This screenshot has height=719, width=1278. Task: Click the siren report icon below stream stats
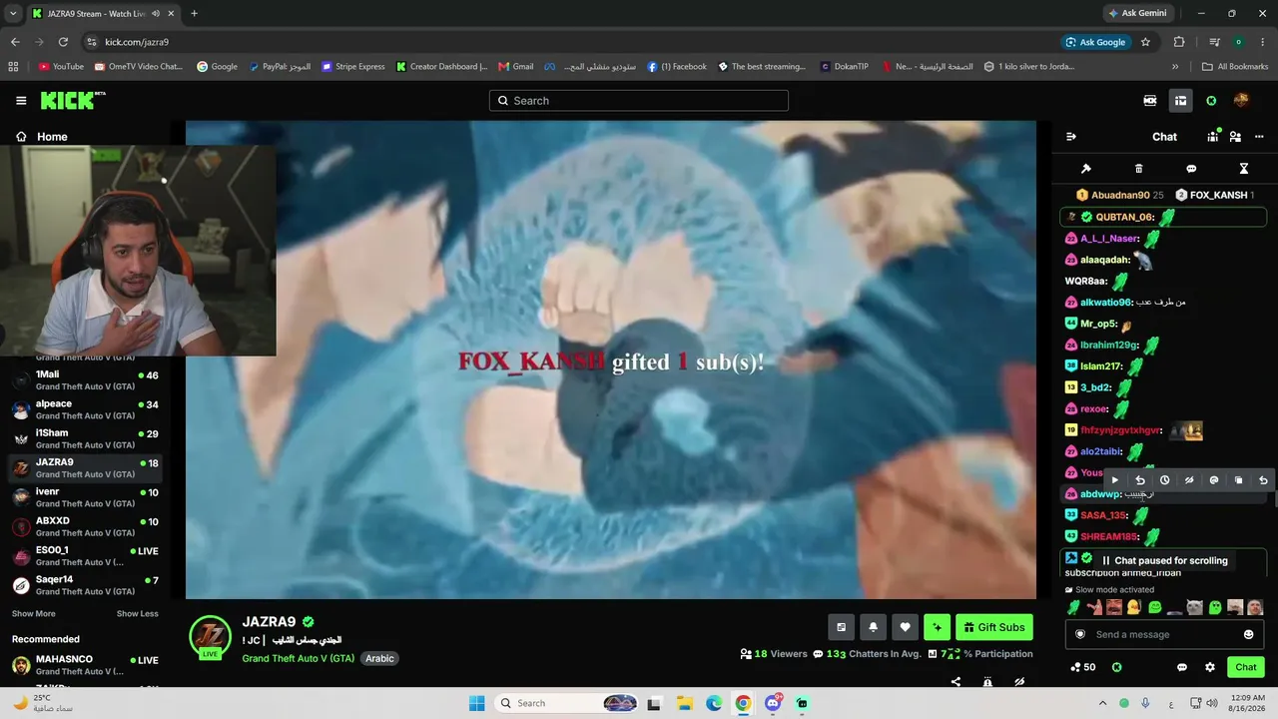(987, 682)
